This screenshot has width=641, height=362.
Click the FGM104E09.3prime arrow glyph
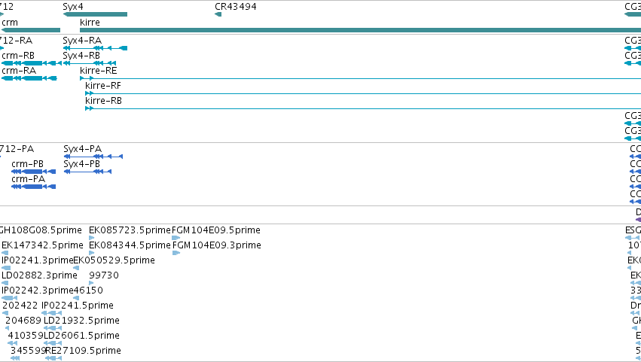pyautogui.click(x=176, y=253)
